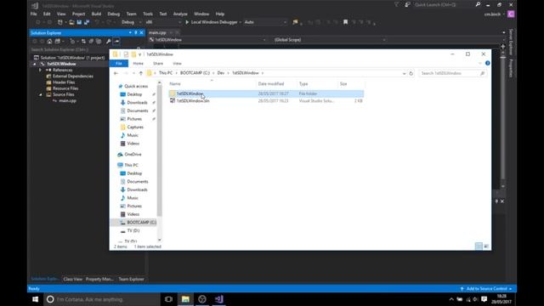
Task: Click the Dev breadcrumb in the address bar
Action: 221,73
